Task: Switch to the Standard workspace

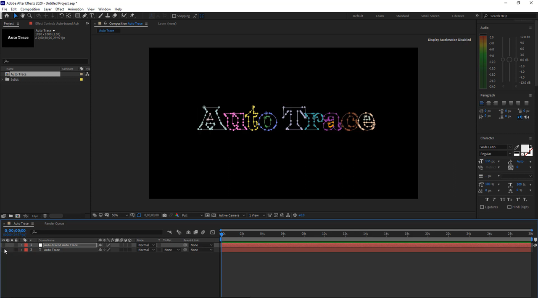Action: pyautogui.click(x=402, y=16)
